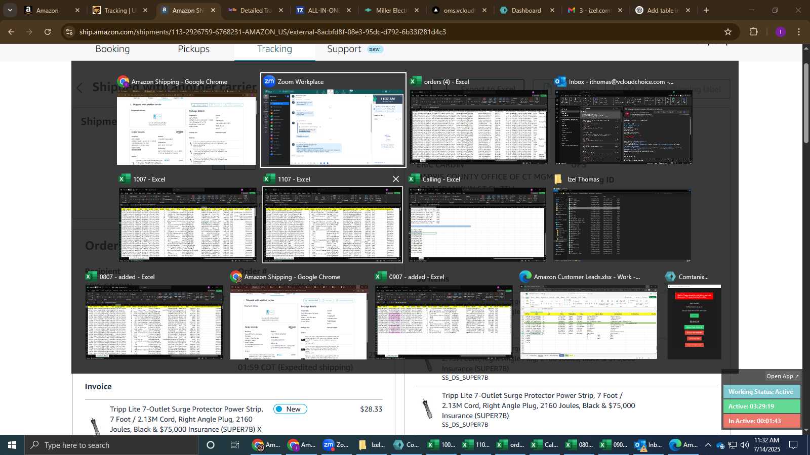This screenshot has height=455, width=810.
Task: Click the taskbar search box
Action: 111,445
